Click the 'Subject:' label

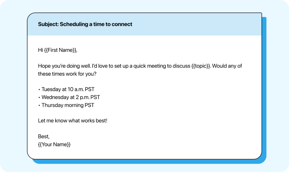click(x=48, y=24)
